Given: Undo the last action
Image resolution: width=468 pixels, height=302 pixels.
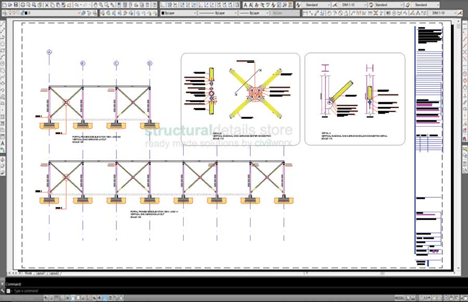Looking at the screenshot, I should 75,4.
